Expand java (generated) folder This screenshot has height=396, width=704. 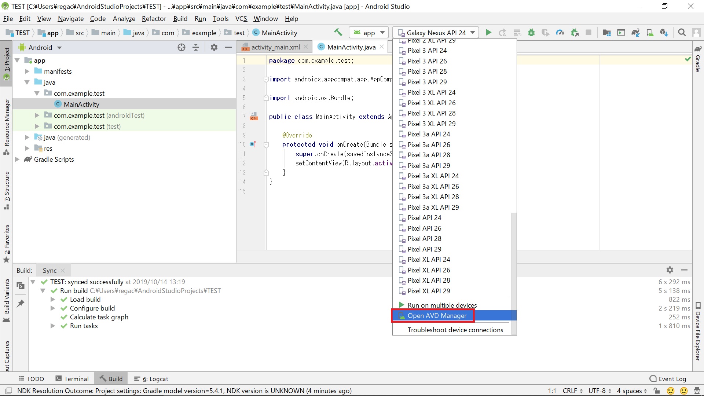(27, 137)
